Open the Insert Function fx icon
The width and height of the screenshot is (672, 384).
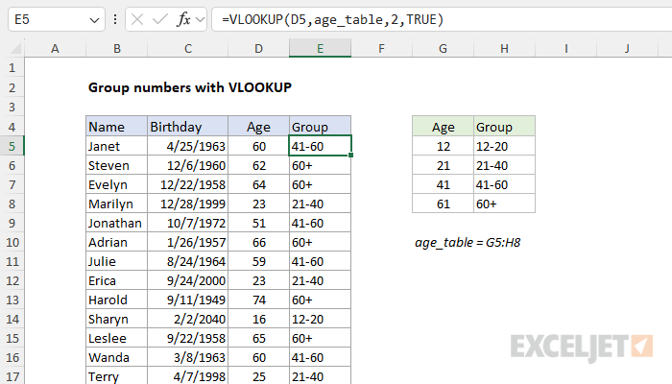(183, 19)
